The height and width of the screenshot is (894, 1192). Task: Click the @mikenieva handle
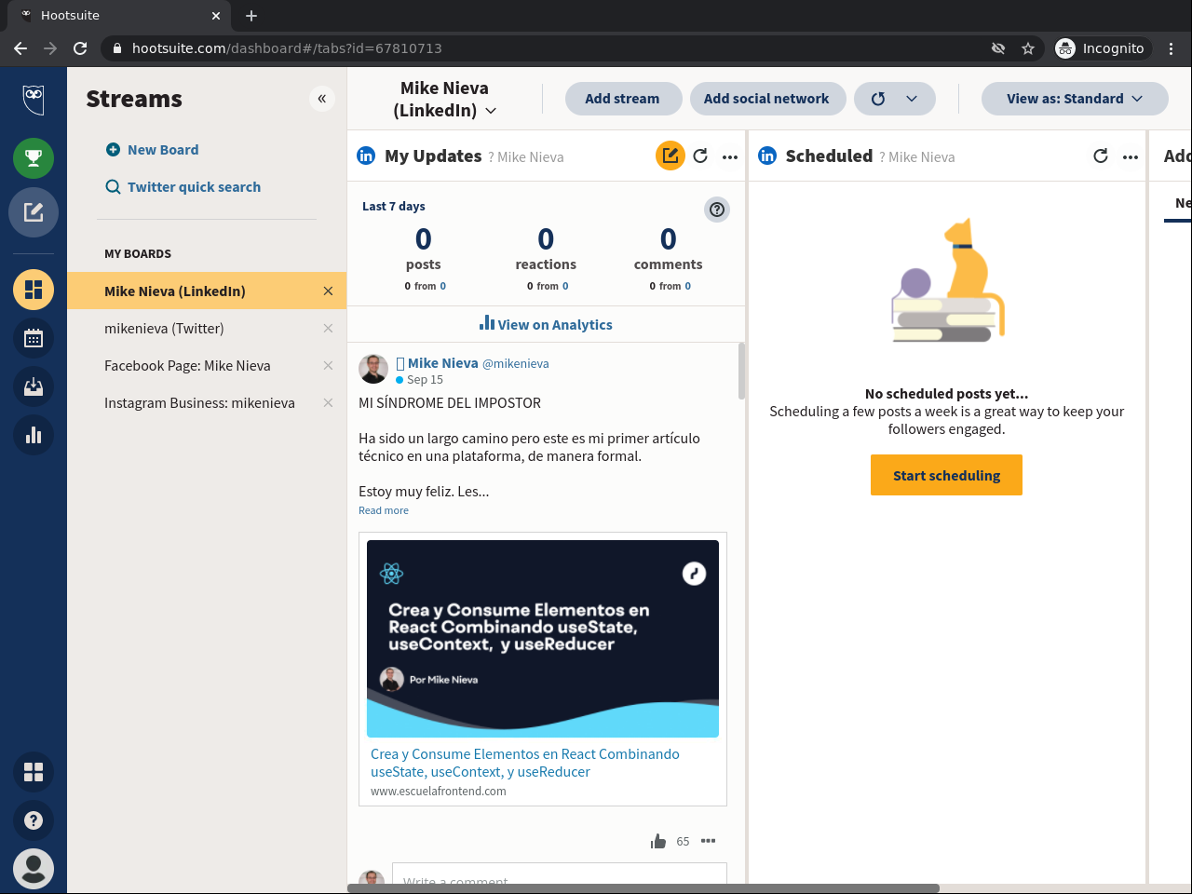pos(516,364)
